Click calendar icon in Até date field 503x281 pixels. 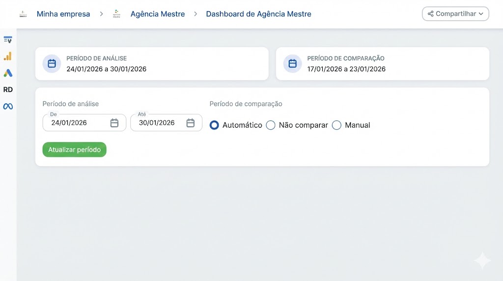point(190,123)
